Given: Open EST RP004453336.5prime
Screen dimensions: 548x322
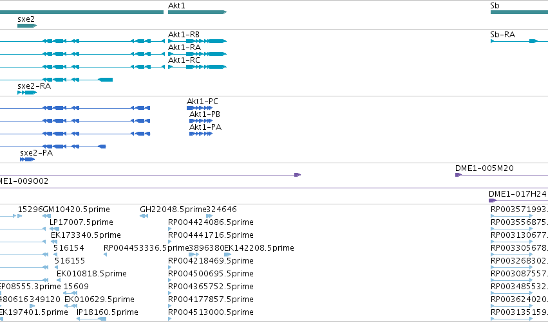Looking at the screenshot, I should coord(146,248).
